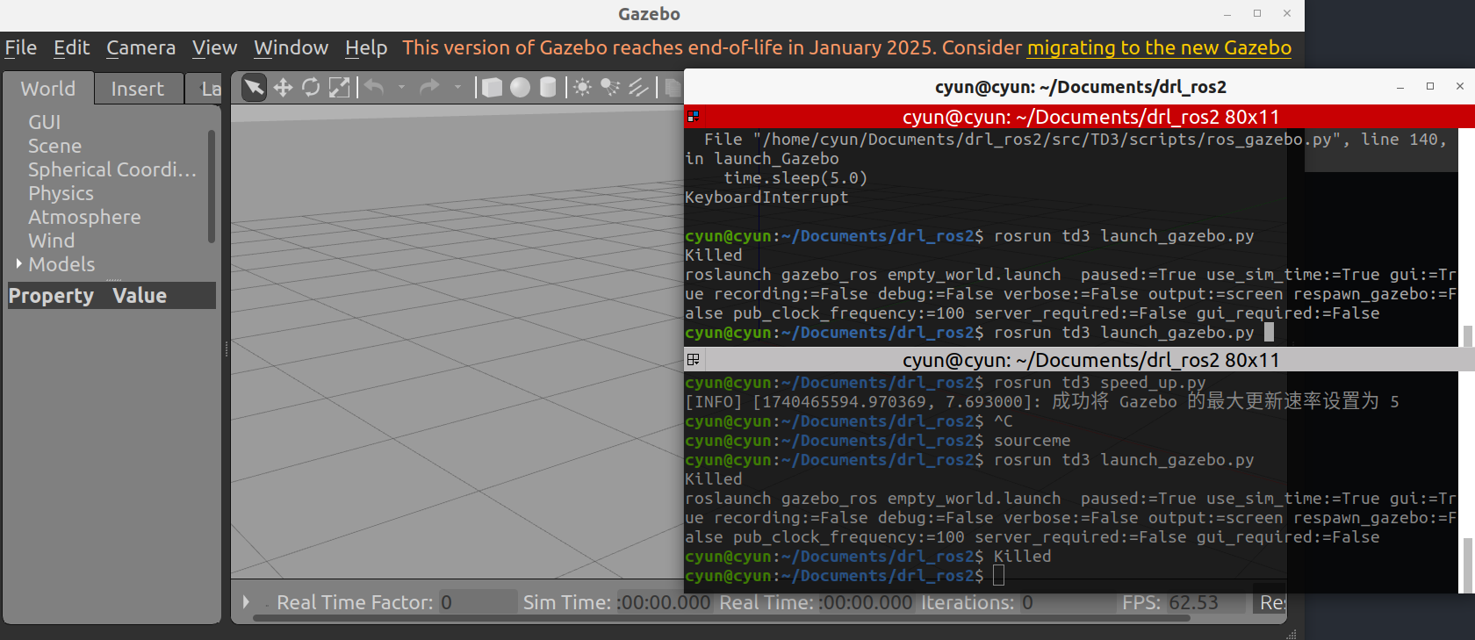Maximize the terminal window

1430,86
